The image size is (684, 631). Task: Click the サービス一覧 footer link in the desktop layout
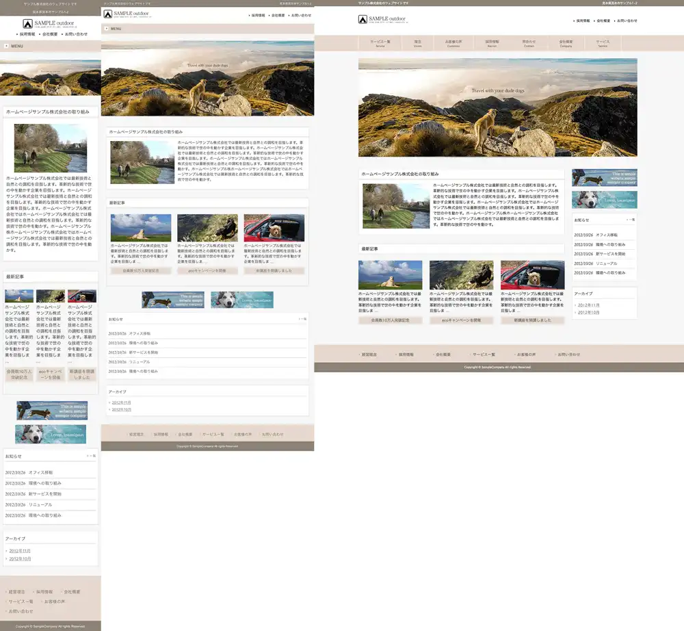point(484,355)
